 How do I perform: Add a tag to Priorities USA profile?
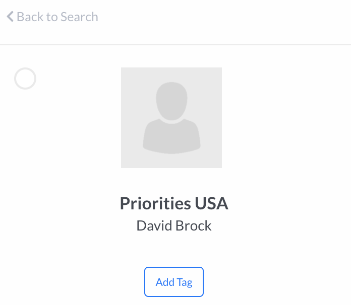[174, 282]
